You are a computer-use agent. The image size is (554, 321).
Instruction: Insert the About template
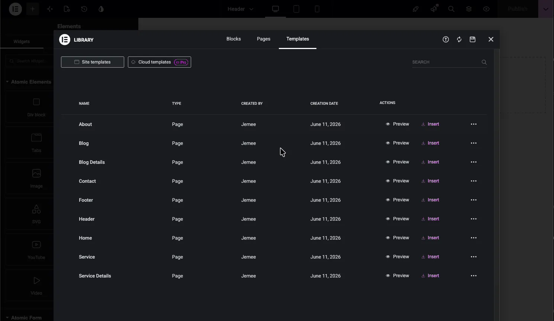[x=430, y=124]
